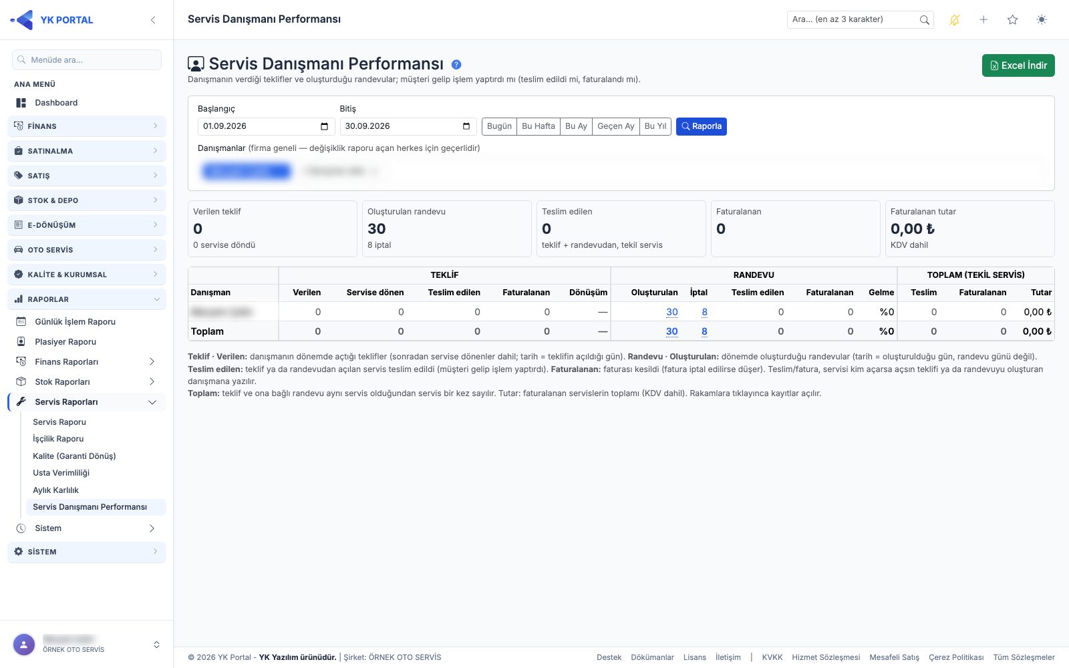Open the Bitiş date picker calendar icon
1069x668 pixels.
tap(466, 126)
